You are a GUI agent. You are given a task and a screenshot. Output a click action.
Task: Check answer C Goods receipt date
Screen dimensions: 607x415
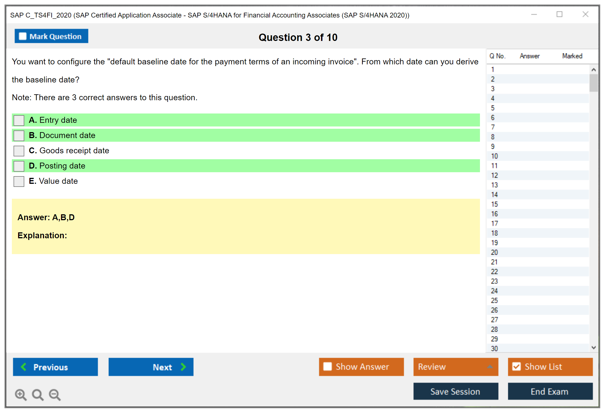click(x=19, y=151)
